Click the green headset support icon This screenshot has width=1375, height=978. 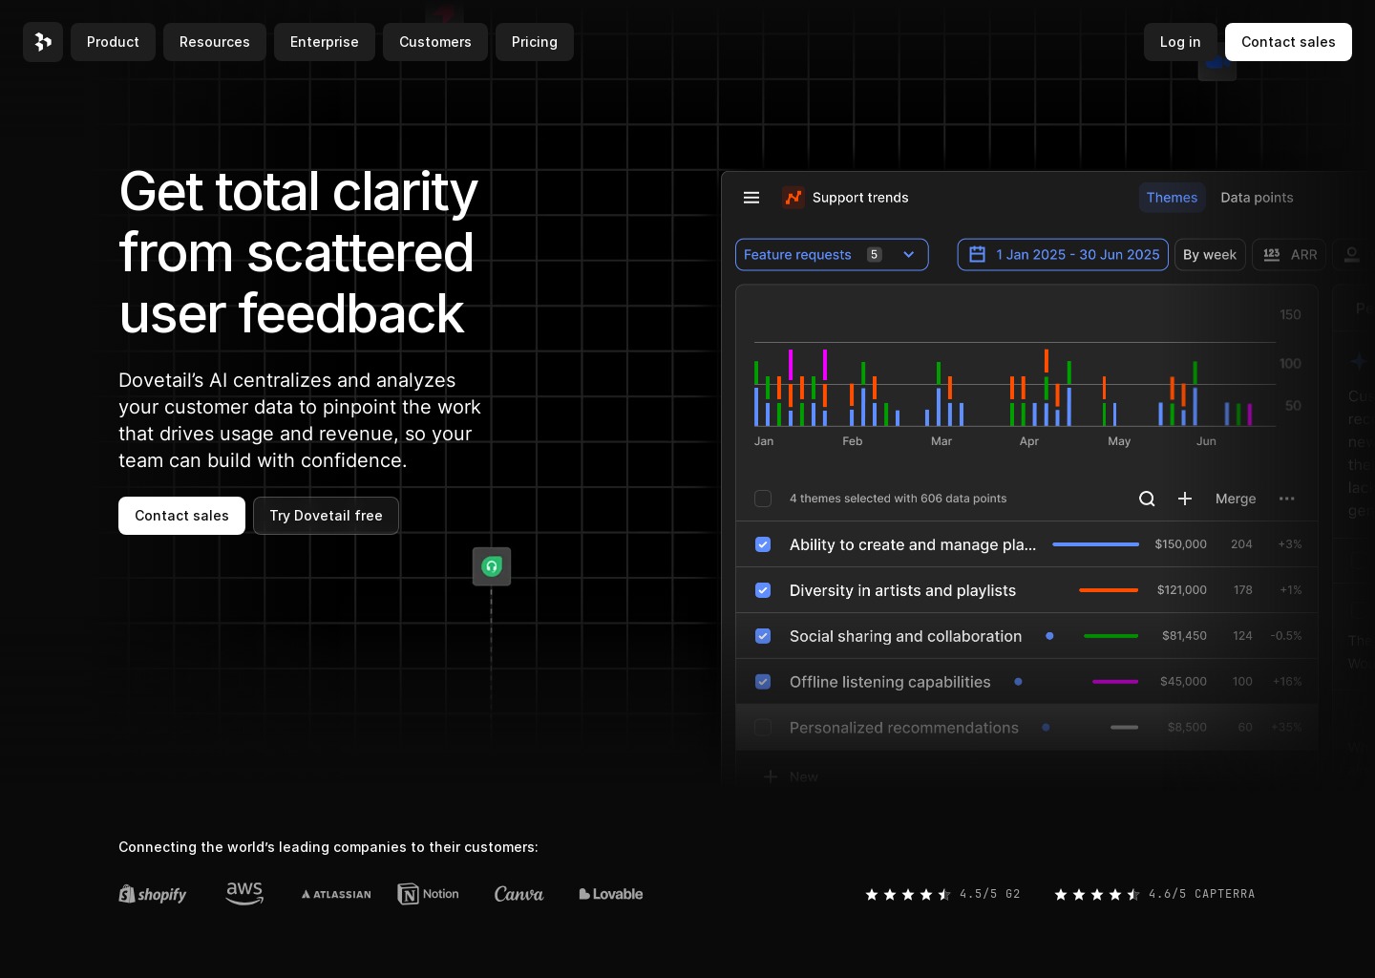[492, 566]
